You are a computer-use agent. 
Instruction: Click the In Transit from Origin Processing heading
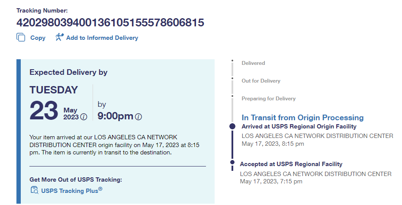click(302, 118)
